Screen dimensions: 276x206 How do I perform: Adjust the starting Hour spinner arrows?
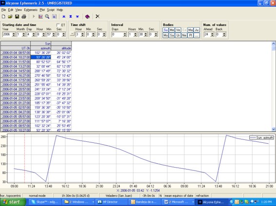pos(44,34)
